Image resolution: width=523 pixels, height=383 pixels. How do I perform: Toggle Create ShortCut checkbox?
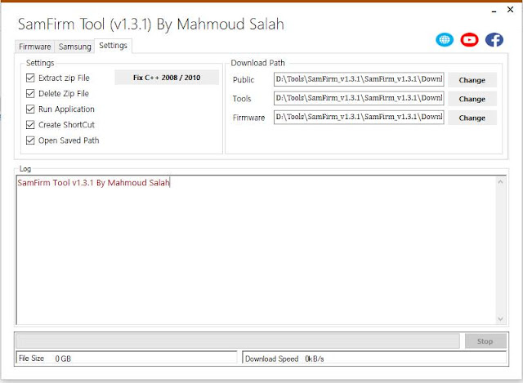tap(30, 125)
